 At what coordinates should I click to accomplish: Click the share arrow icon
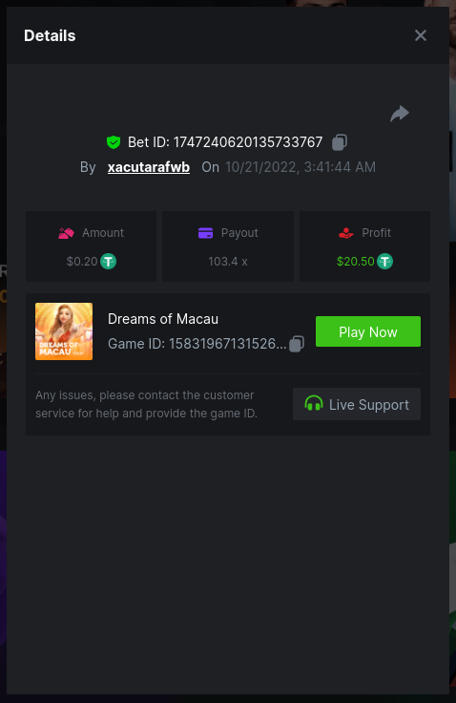click(400, 114)
